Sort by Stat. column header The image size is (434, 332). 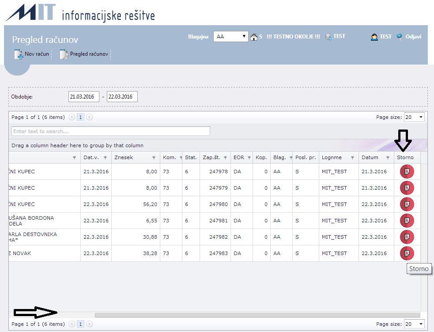191,157
